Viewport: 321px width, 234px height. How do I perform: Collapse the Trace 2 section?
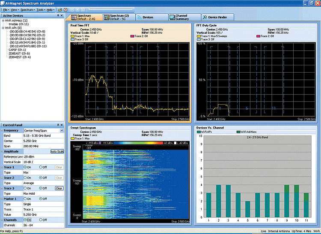pyautogui.click(x=2, y=178)
